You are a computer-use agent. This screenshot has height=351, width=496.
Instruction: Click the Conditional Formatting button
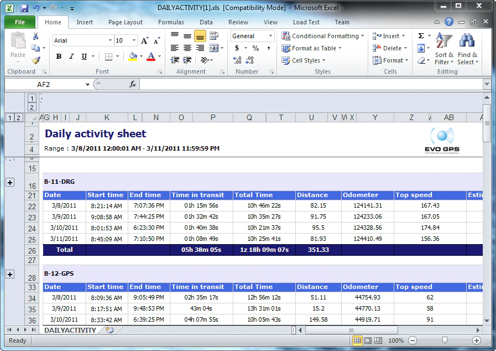[323, 36]
